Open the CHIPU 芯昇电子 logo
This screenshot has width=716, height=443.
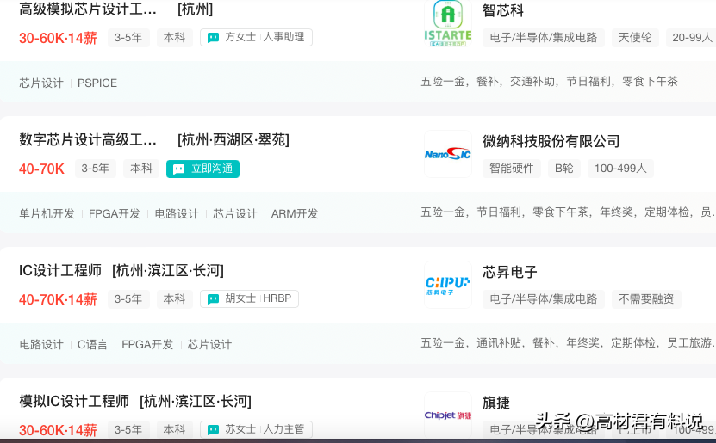point(447,285)
